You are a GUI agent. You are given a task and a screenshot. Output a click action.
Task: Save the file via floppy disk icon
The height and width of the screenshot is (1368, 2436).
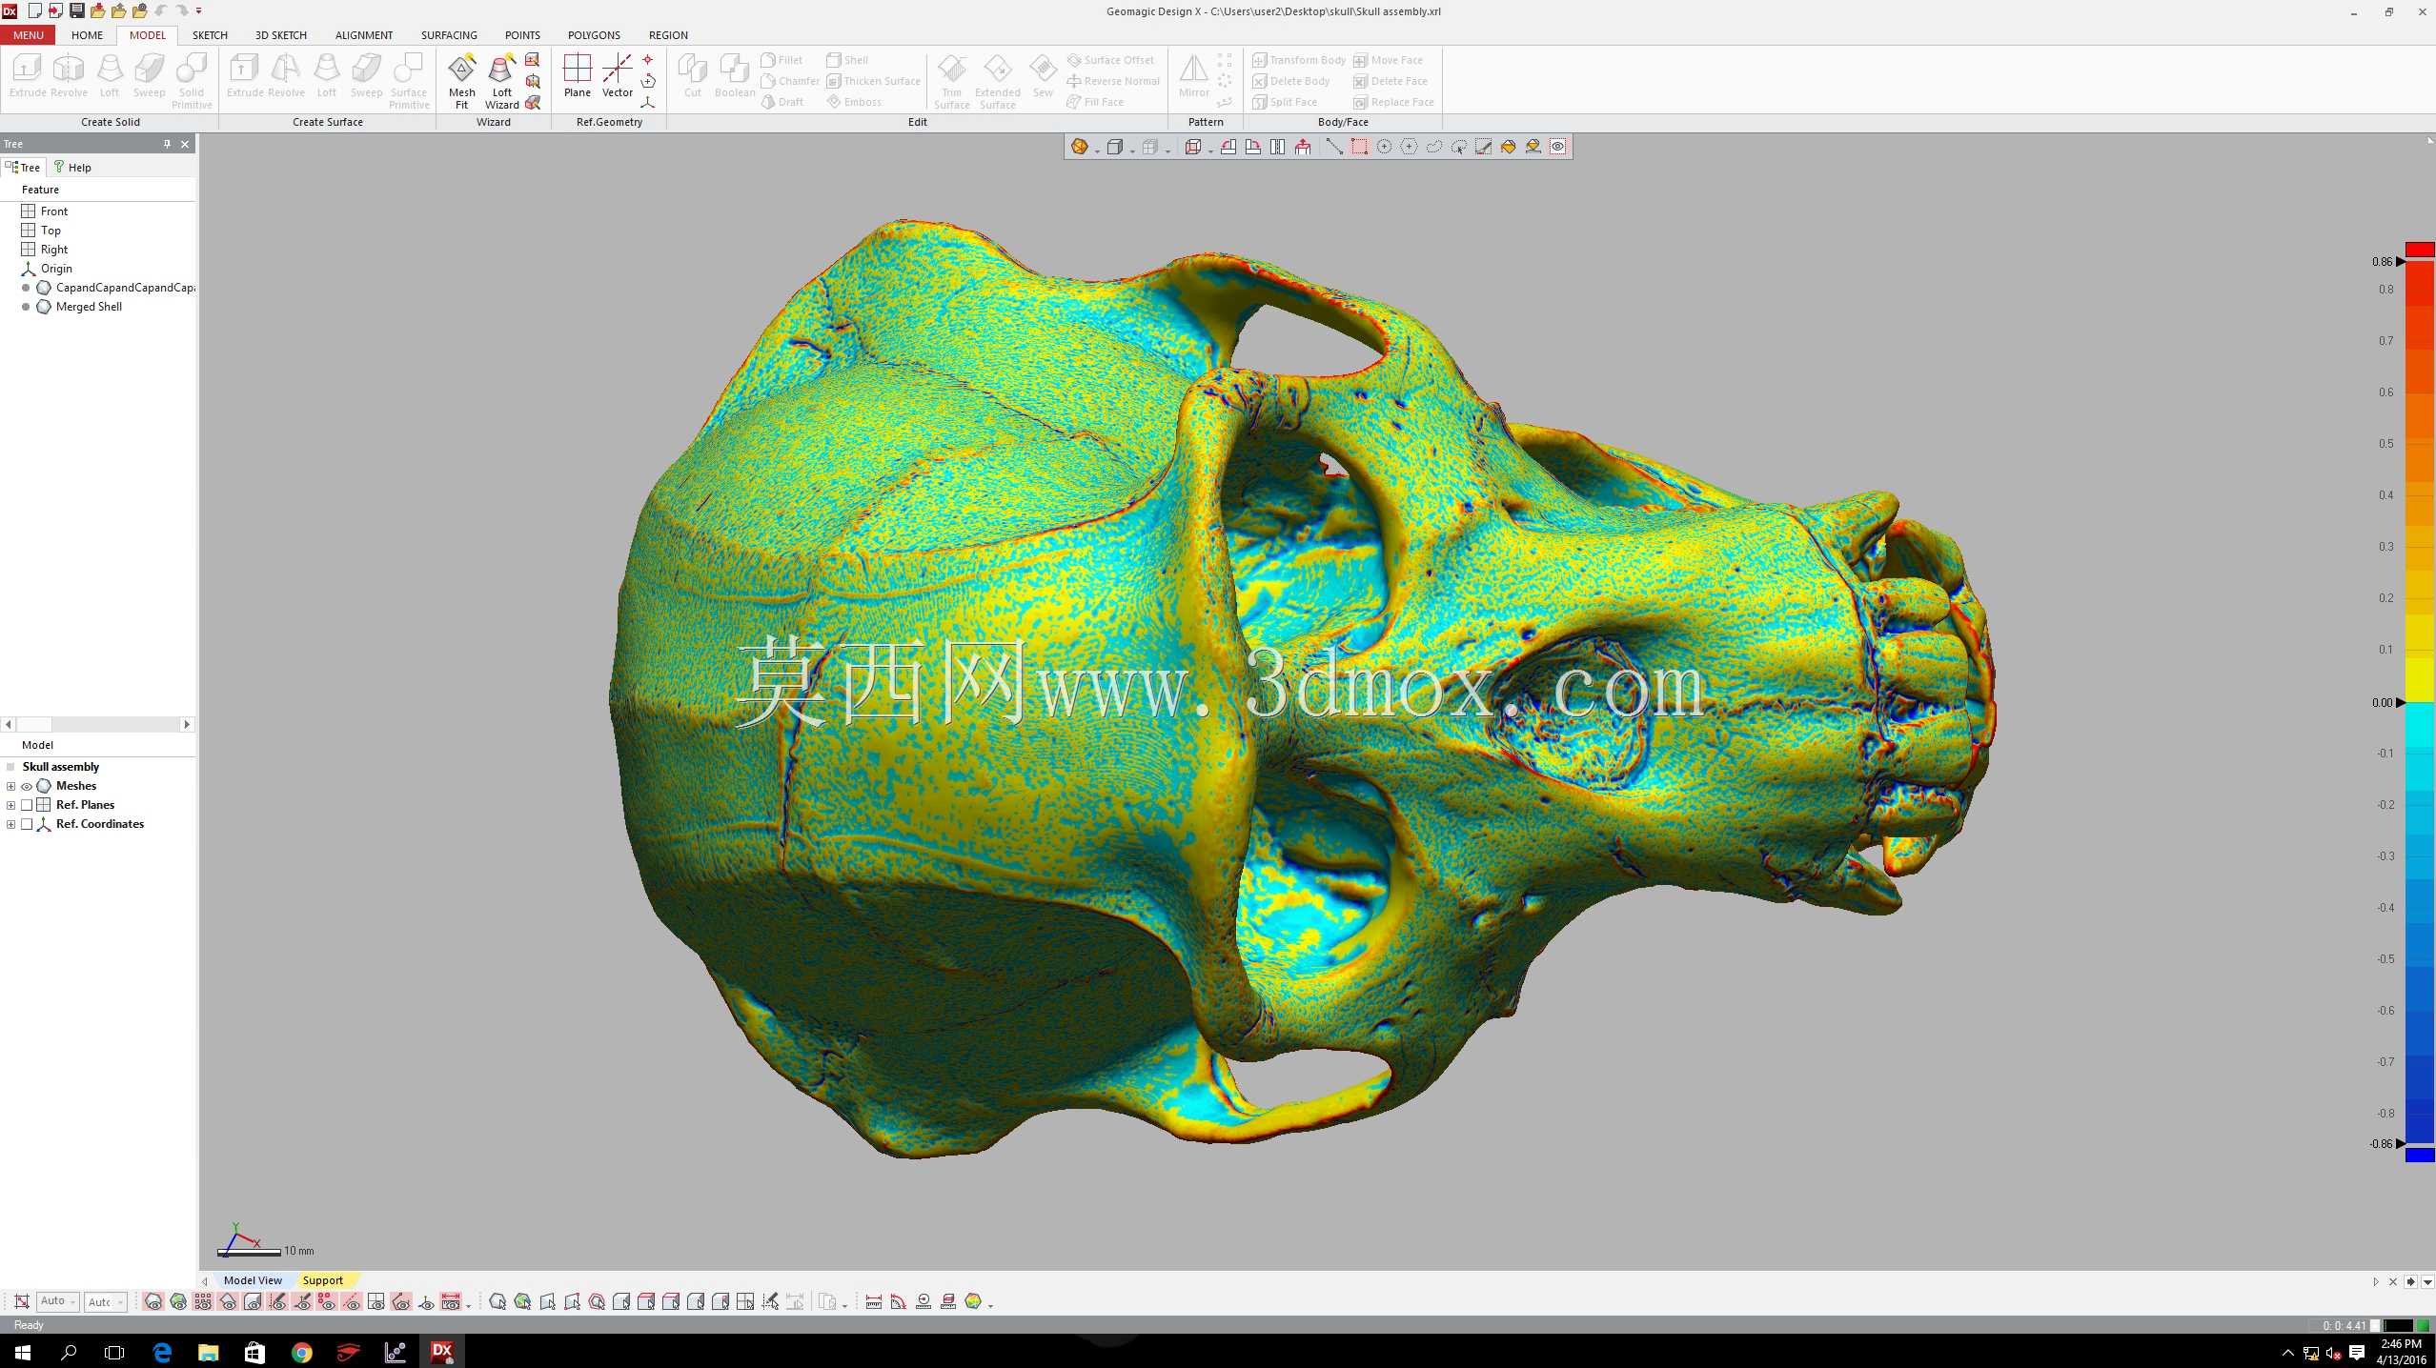77,10
